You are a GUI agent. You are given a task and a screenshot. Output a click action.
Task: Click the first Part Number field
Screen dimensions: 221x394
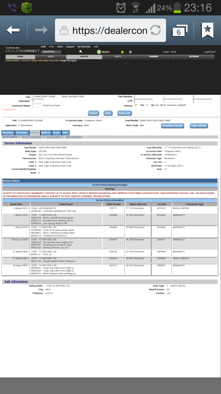tap(143, 97)
